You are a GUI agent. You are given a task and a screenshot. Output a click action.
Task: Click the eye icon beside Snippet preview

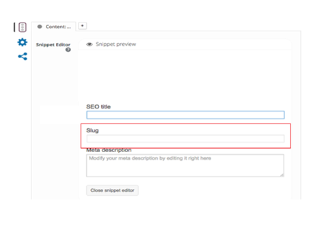[x=90, y=44]
